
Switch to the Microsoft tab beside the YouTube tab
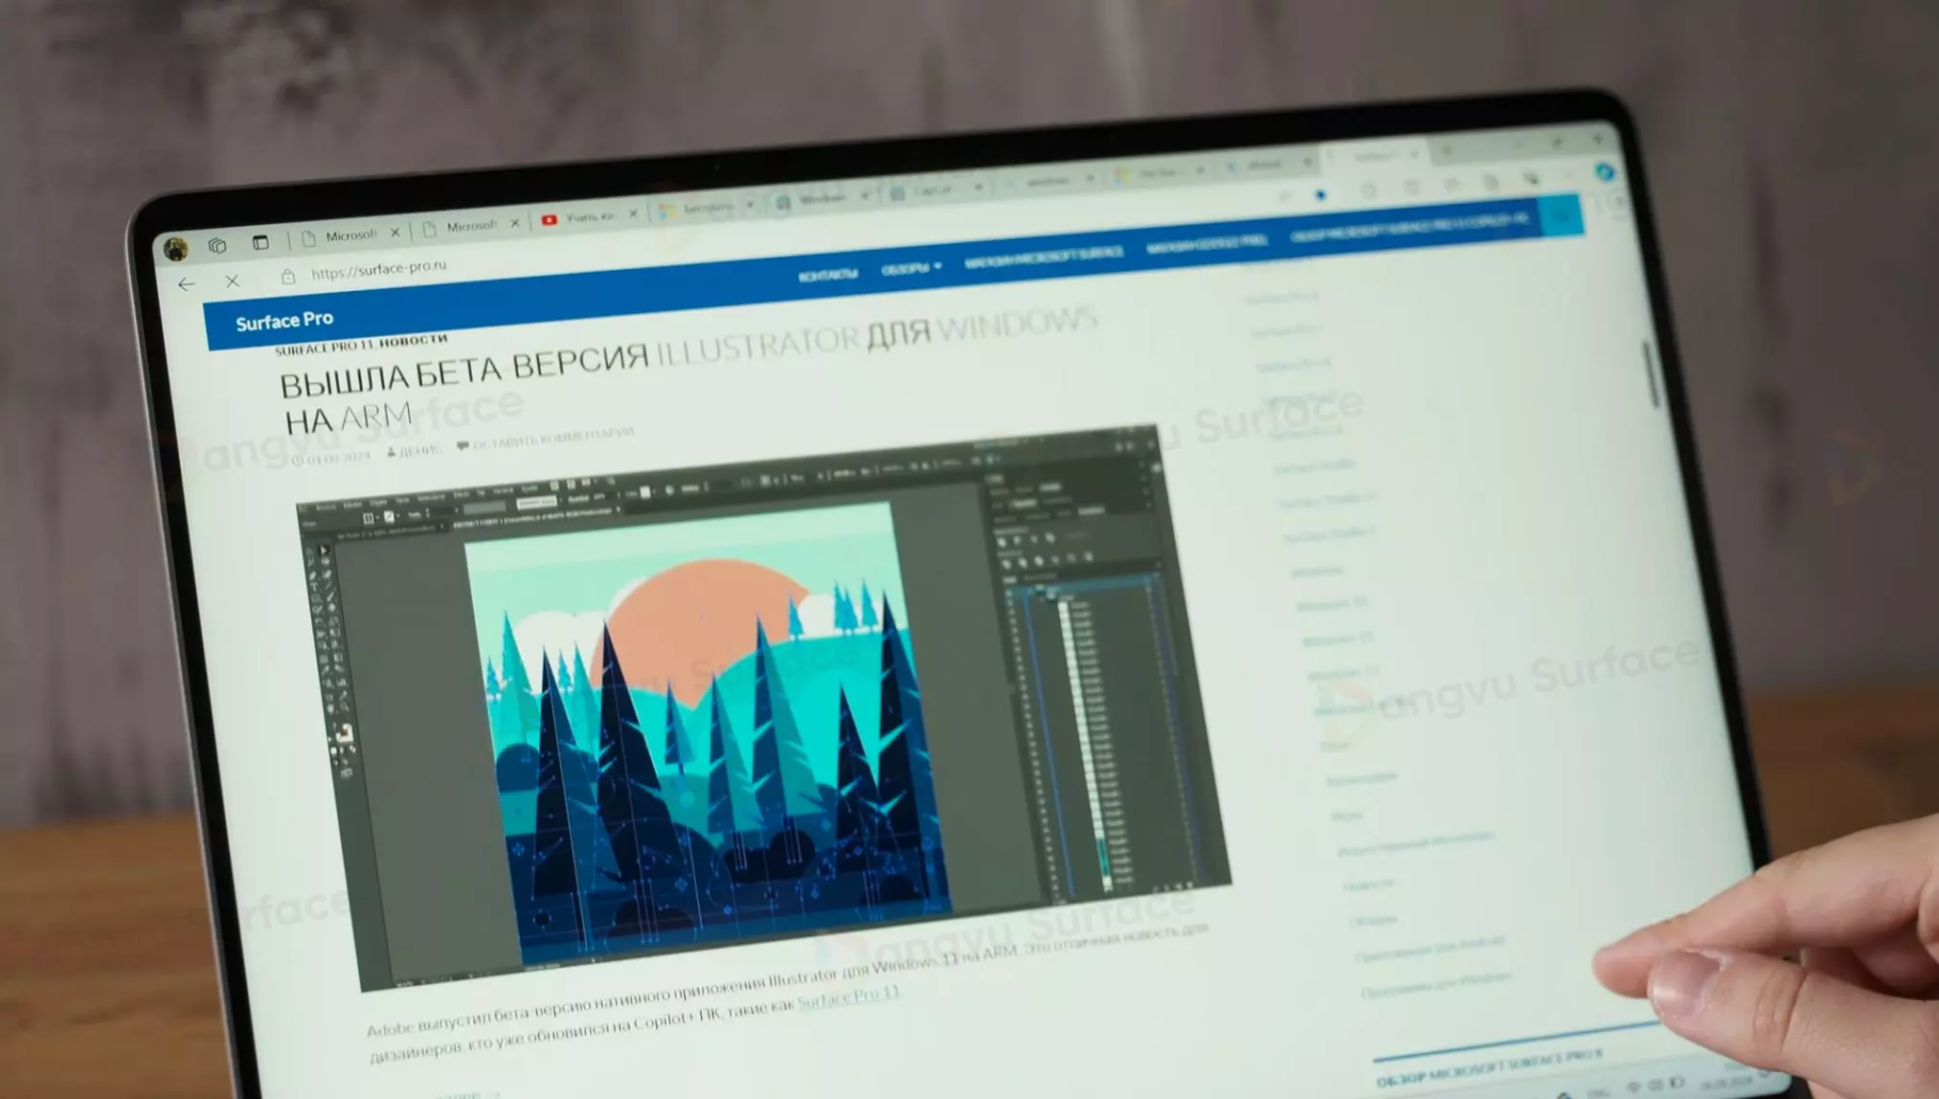coord(472,226)
